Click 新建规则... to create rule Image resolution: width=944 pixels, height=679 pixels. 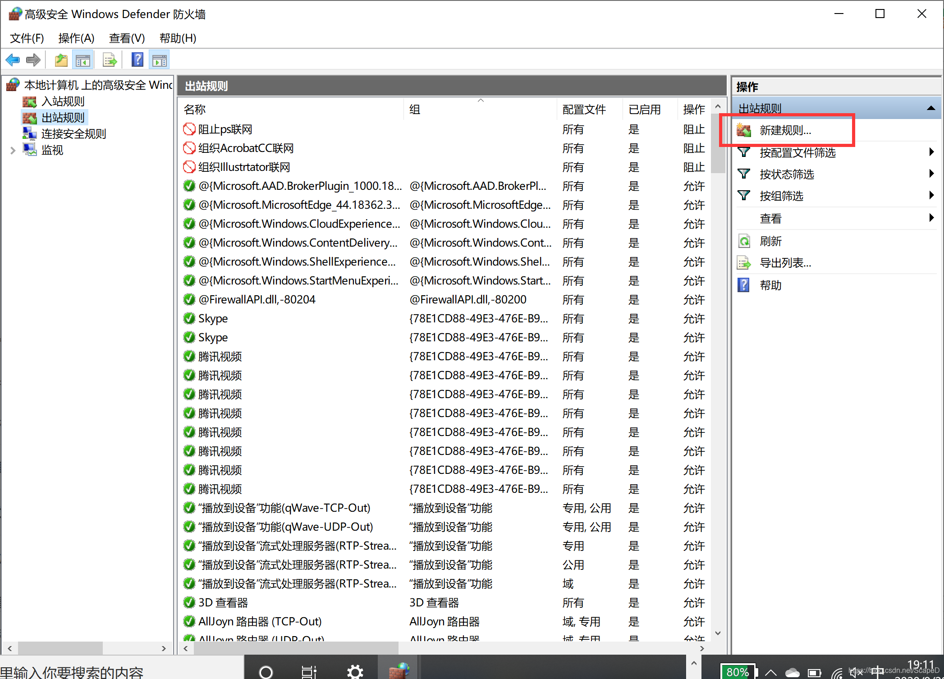pos(785,130)
